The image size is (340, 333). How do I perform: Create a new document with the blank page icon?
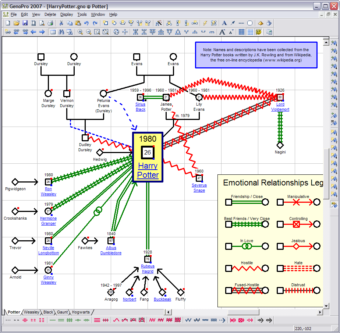click(8, 23)
